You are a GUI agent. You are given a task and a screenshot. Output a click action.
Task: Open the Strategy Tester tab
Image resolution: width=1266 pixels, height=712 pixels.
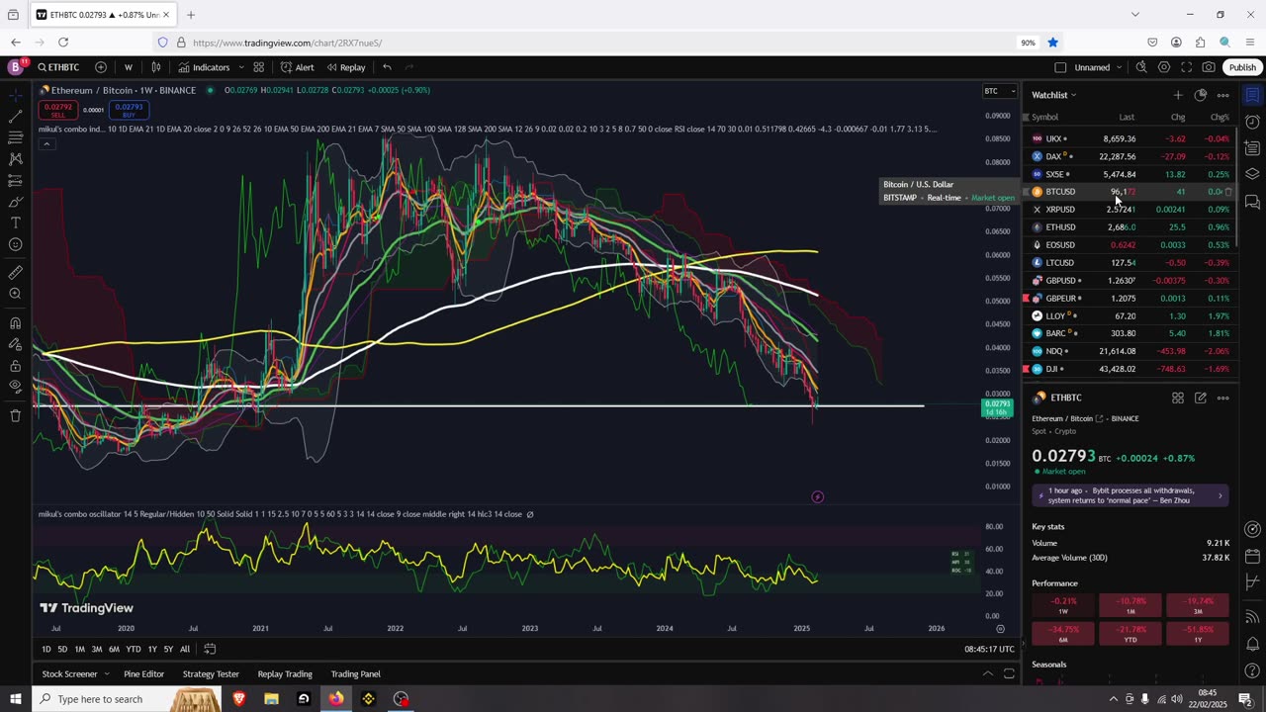pyautogui.click(x=212, y=673)
